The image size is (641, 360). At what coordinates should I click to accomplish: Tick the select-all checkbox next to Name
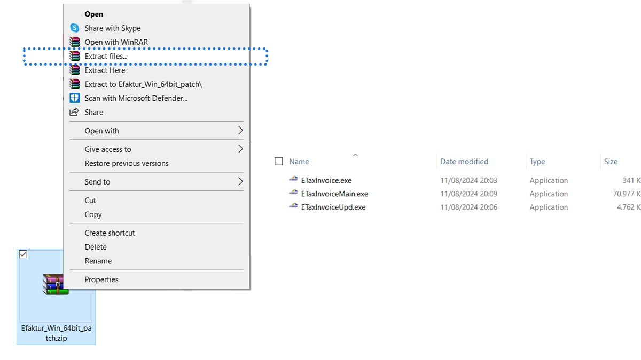coord(278,161)
